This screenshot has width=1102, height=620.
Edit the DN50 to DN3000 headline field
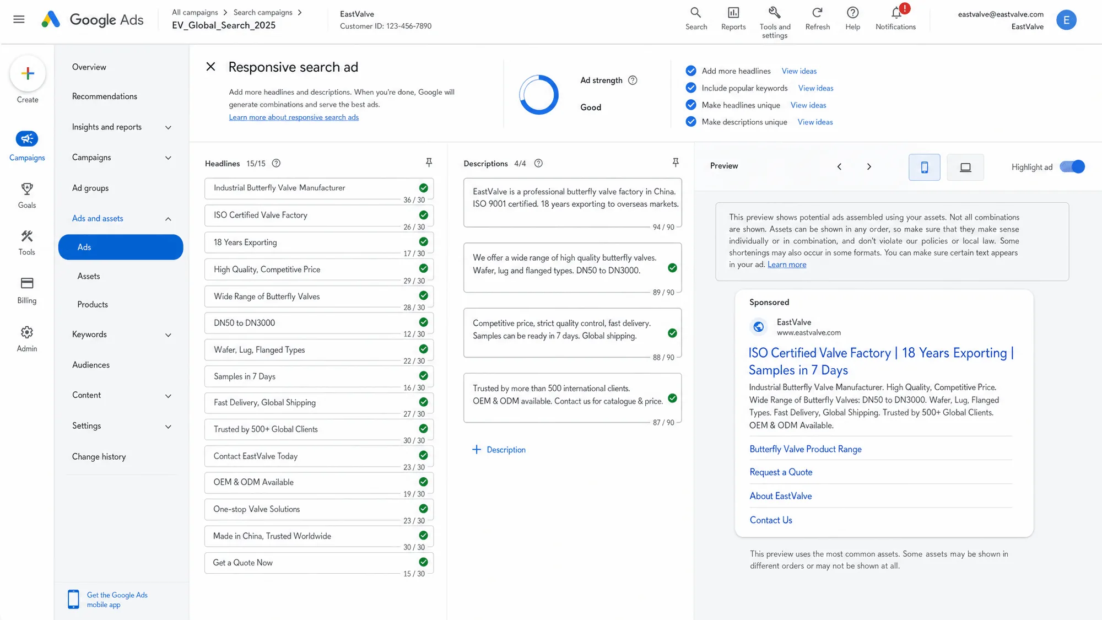[319, 323]
